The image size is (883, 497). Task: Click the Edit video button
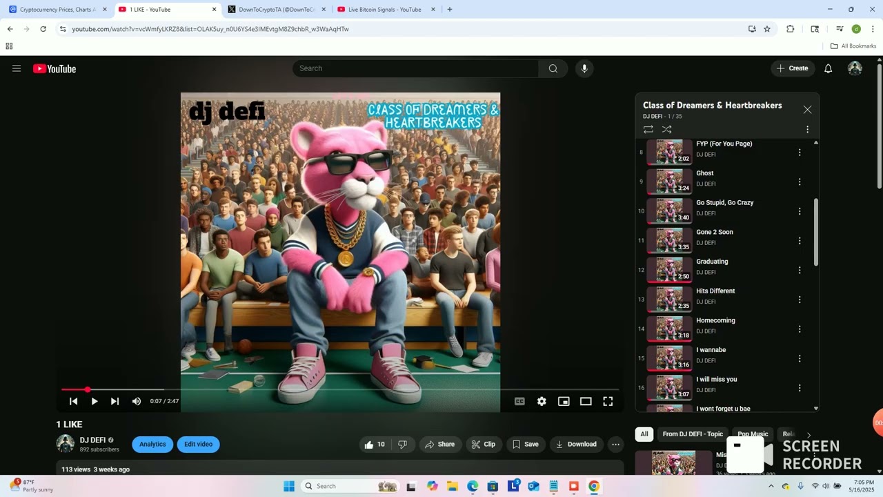tap(198, 445)
